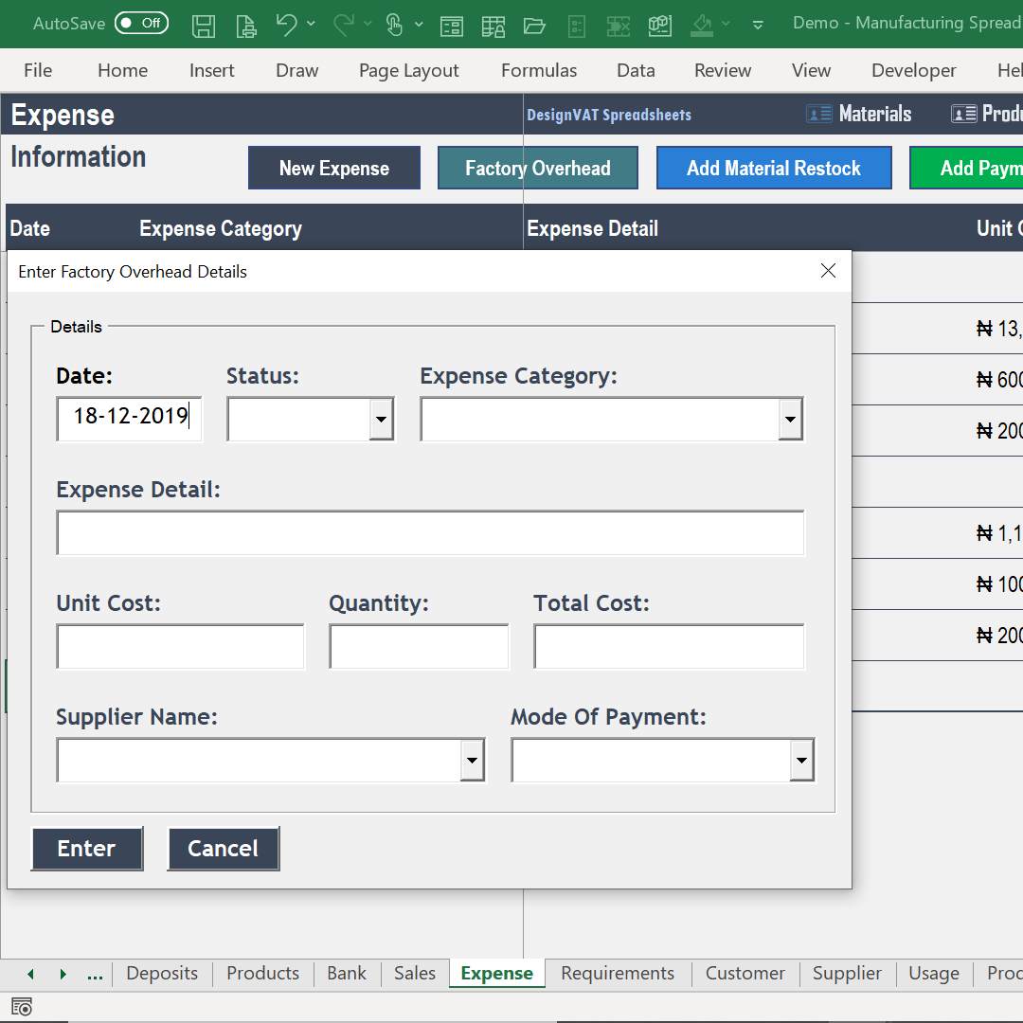Open the Status dropdown in the form
This screenshot has width=1023, height=1023.
[x=382, y=419]
